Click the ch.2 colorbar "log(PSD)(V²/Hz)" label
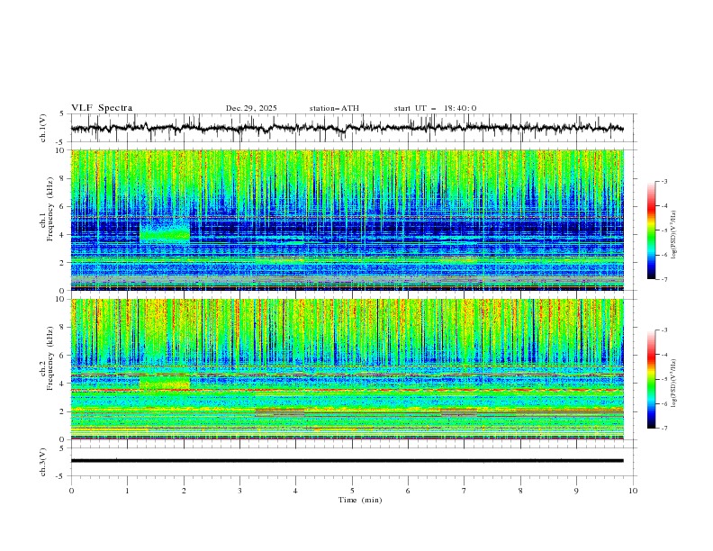This screenshot has height=551, width=713. click(674, 383)
